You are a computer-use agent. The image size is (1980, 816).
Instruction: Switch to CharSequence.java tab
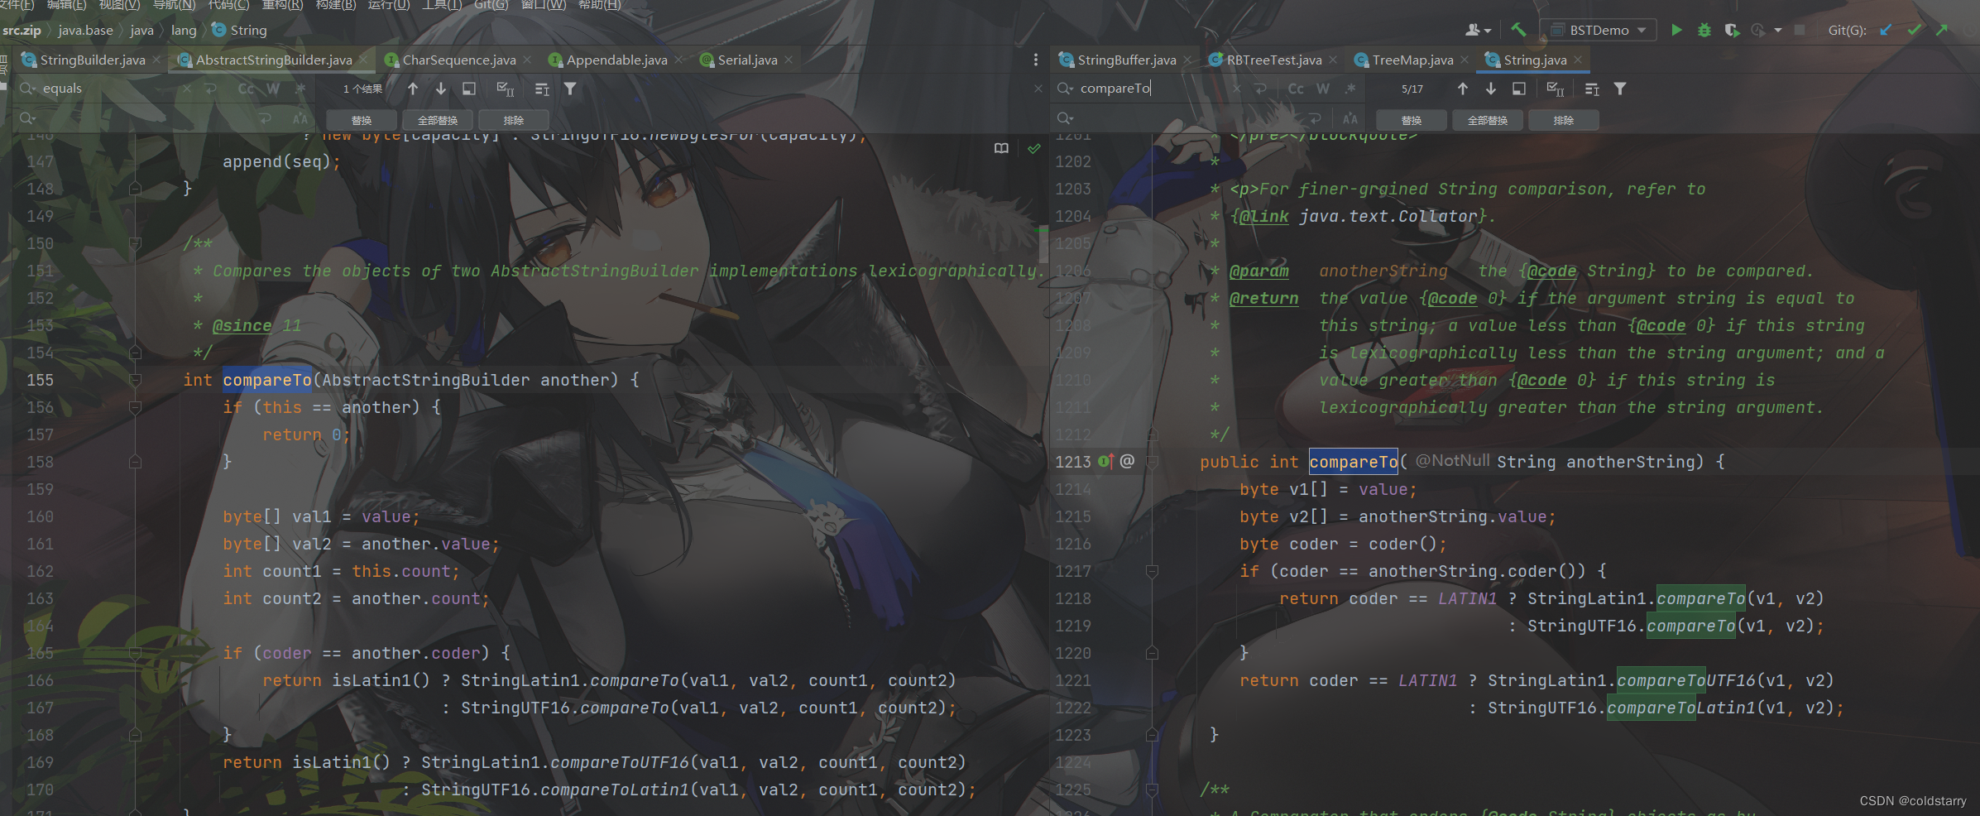(458, 60)
